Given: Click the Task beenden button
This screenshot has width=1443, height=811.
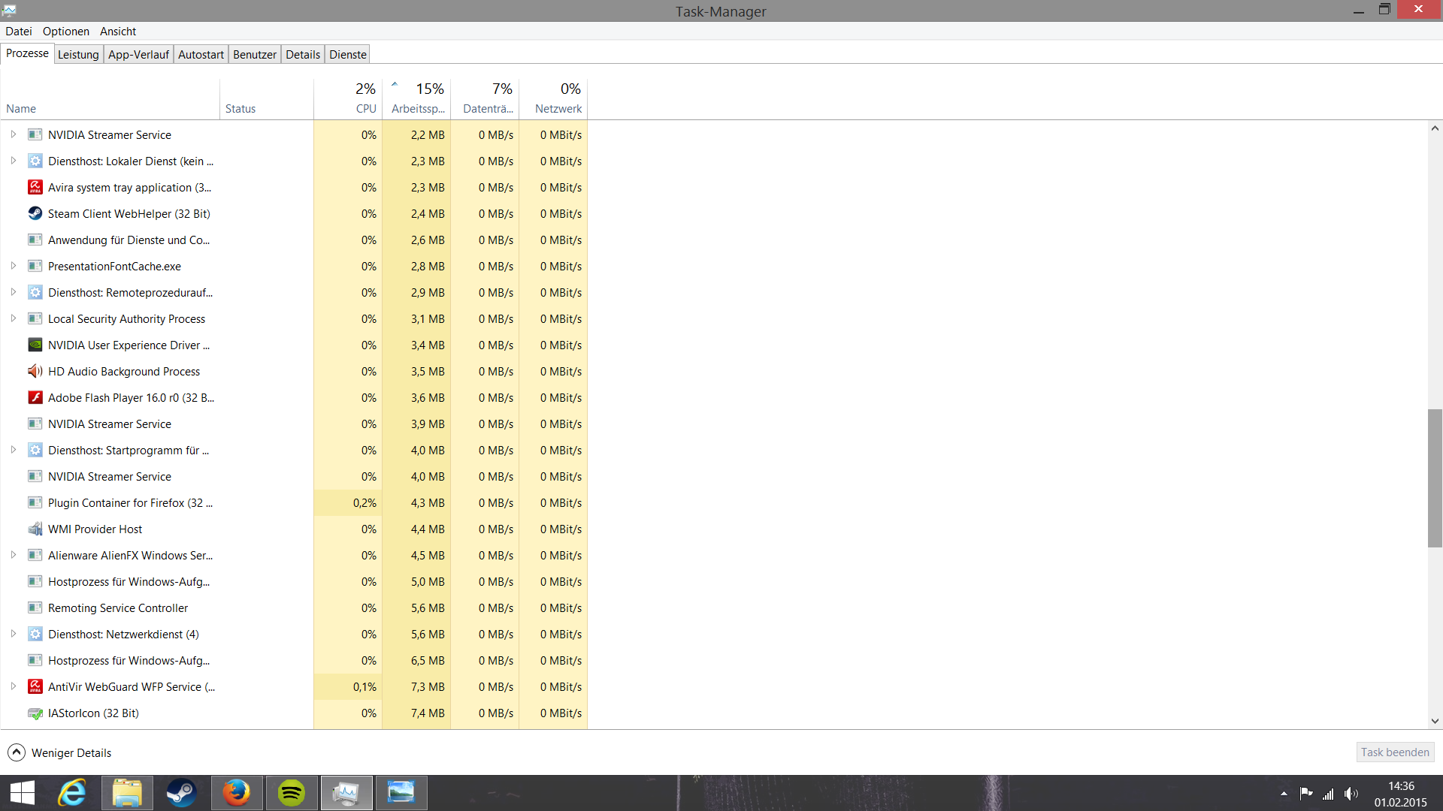Looking at the screenshot, I should (x=1395, y=752).
